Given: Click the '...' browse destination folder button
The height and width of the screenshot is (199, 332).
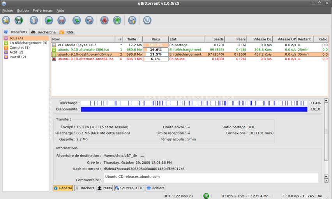Looking at the screenshot, I should pyautogui.click(x=143, y=156).
